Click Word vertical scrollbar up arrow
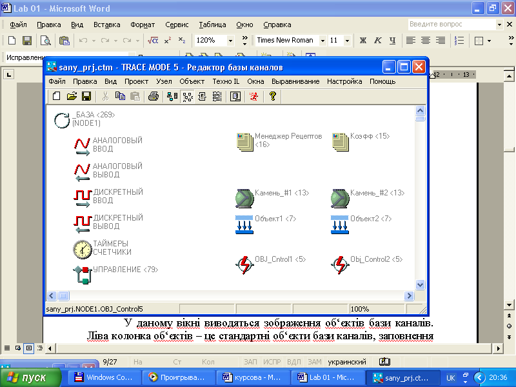The width and height of the screenshot is (516, 387). pyautogui.click(x=509, y=77)
